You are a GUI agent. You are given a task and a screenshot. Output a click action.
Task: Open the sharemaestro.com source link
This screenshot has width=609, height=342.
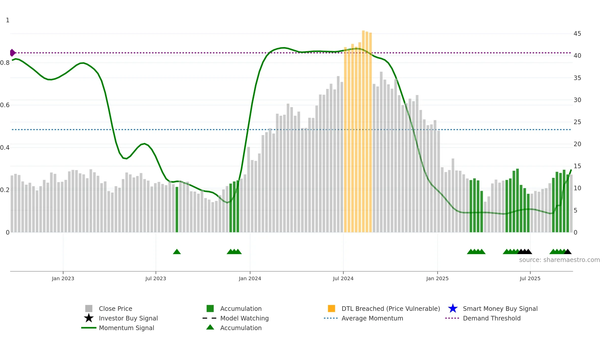560,260
